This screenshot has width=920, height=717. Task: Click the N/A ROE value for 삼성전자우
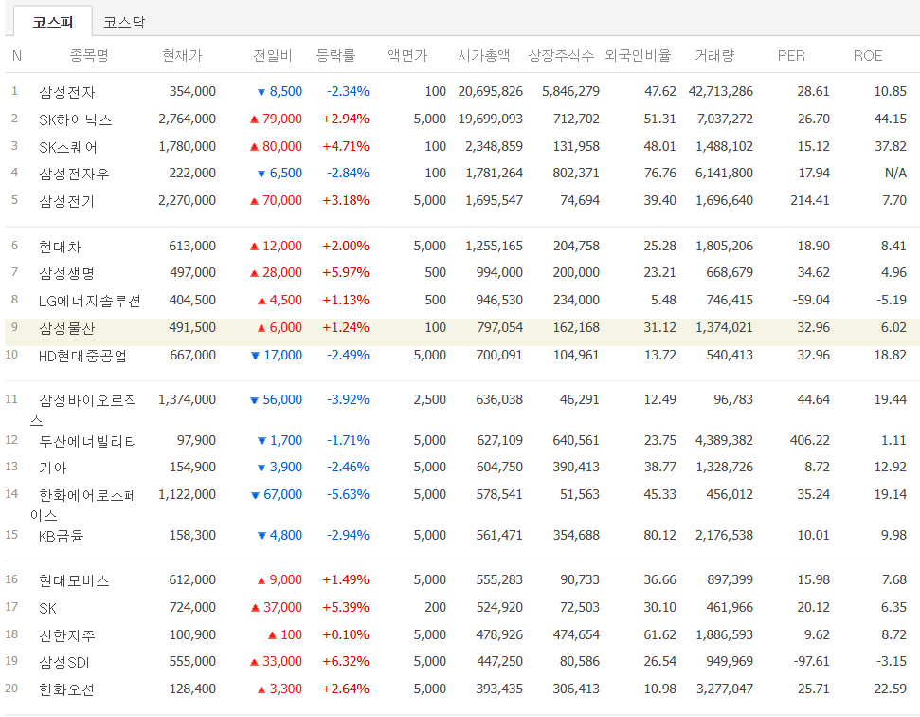pyautogui.click(x=895, y=173)
